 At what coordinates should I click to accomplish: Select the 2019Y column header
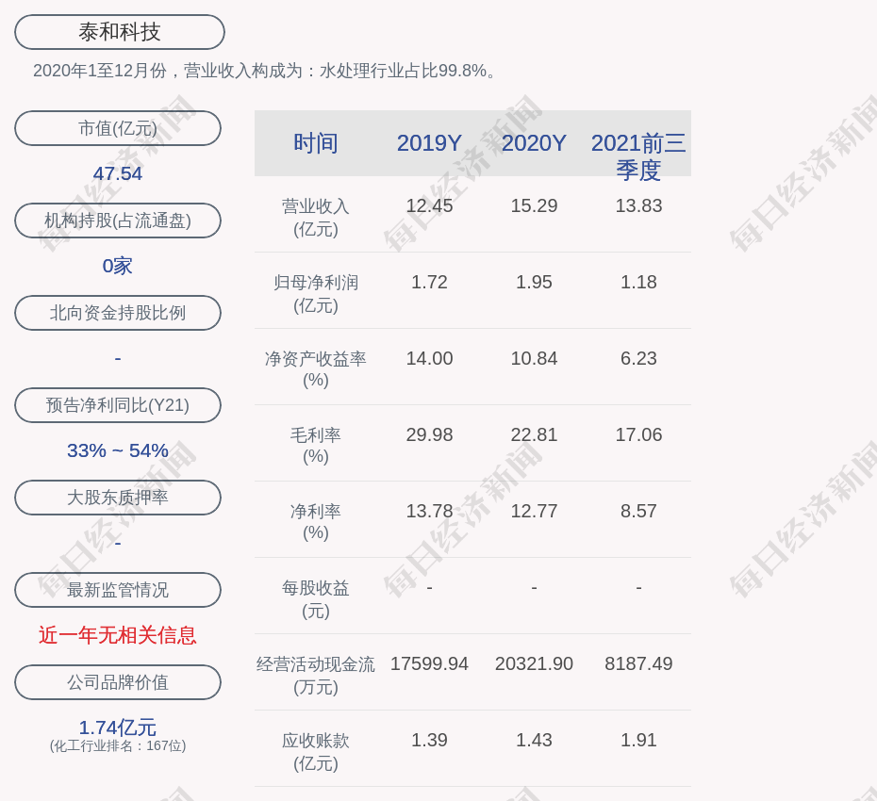[430, 143]
